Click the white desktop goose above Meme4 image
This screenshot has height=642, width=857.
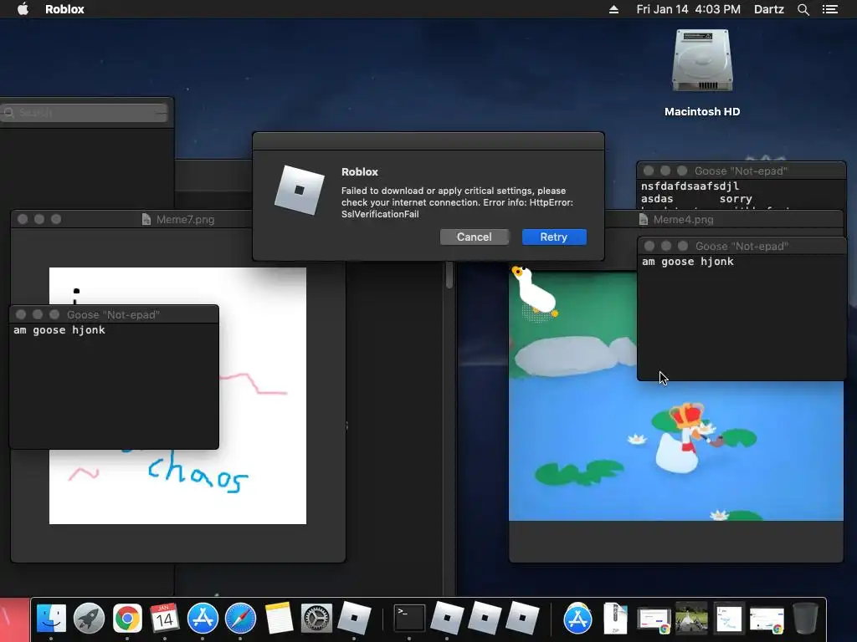pos(534,292)
